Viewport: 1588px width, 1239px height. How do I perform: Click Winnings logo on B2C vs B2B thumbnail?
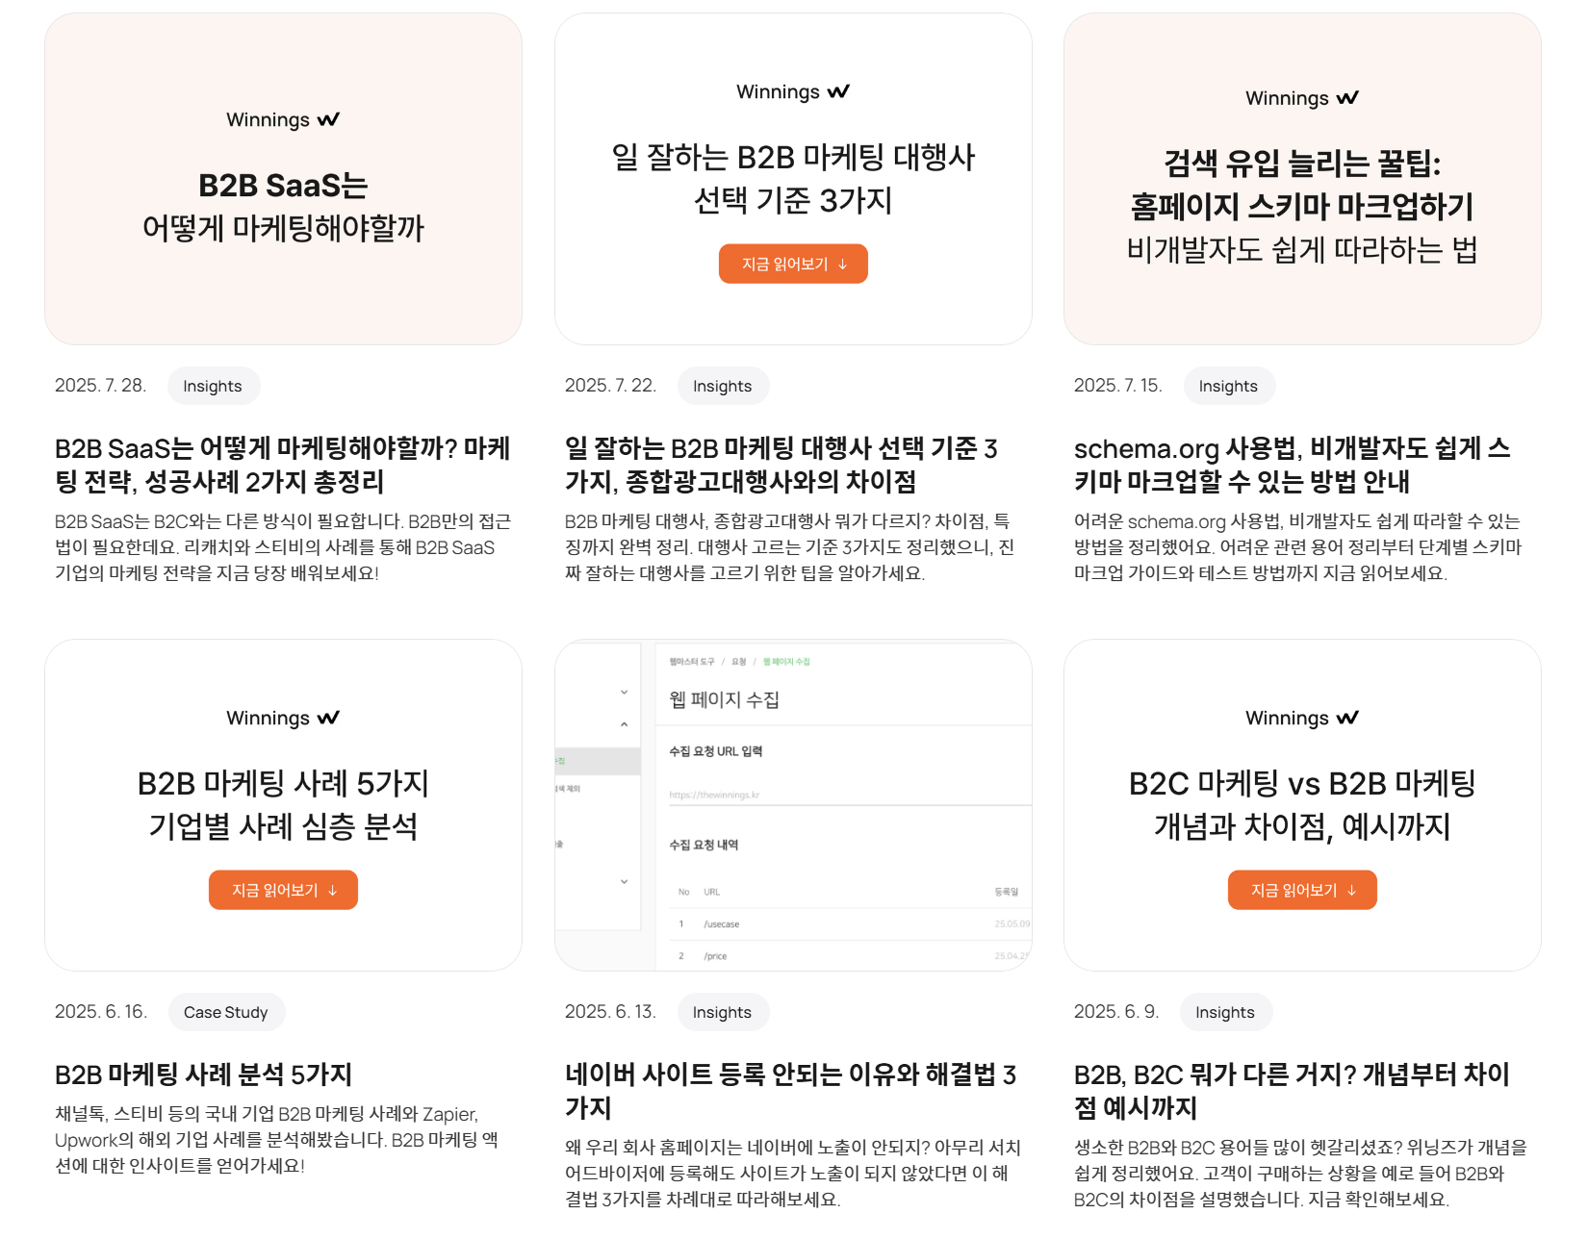1302,719
